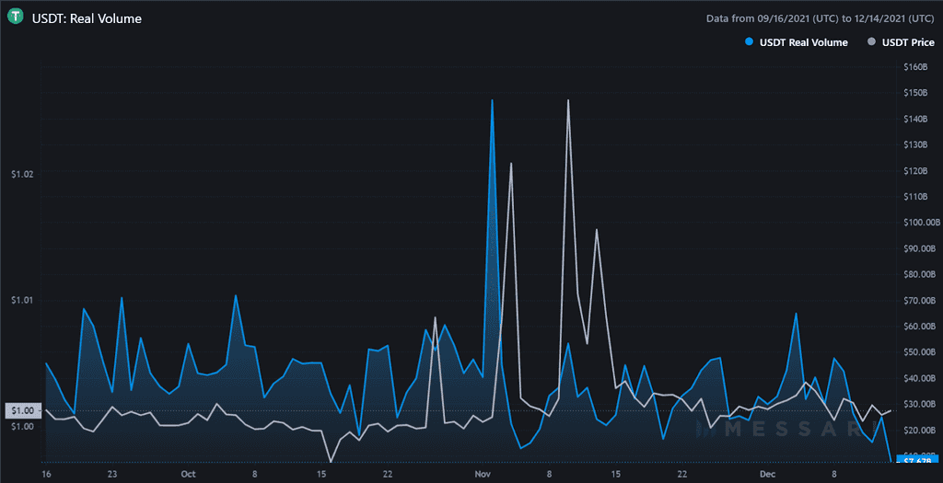The width and height of the screenshot is (943, 483).
Task: Click the USDT Real Volume legend label
Action: click(803, 42)
